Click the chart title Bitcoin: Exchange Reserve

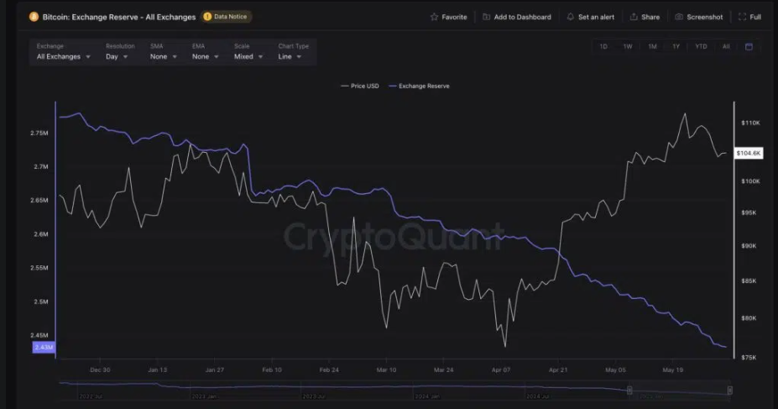coord(119,17)
